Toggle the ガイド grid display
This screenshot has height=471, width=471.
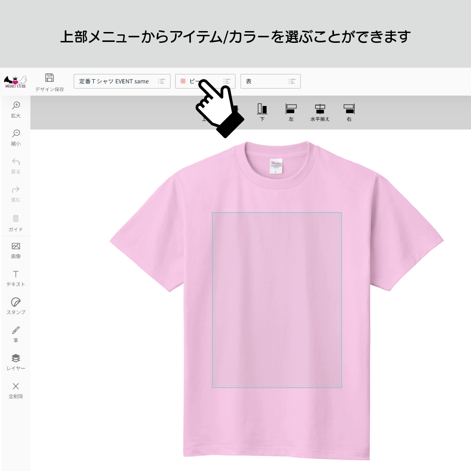tap(16, 222)
